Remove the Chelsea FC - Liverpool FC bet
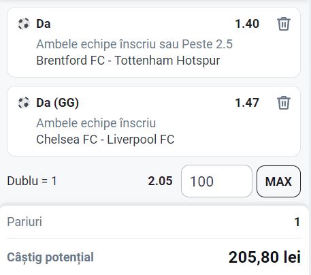This screenshot has width=311, height=275. pyautogui.click(x=284, y=103)
